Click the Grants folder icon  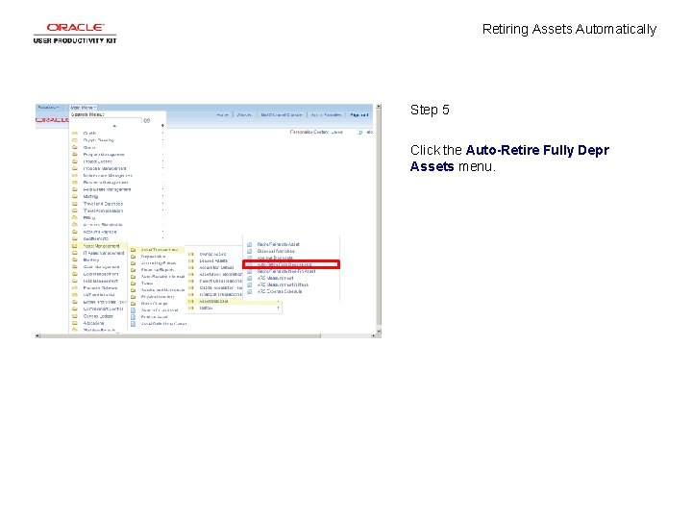click(x=75, y=147)
